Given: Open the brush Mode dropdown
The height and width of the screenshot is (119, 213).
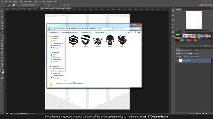Looking at the screenshot, I should [x=28, y=5].
